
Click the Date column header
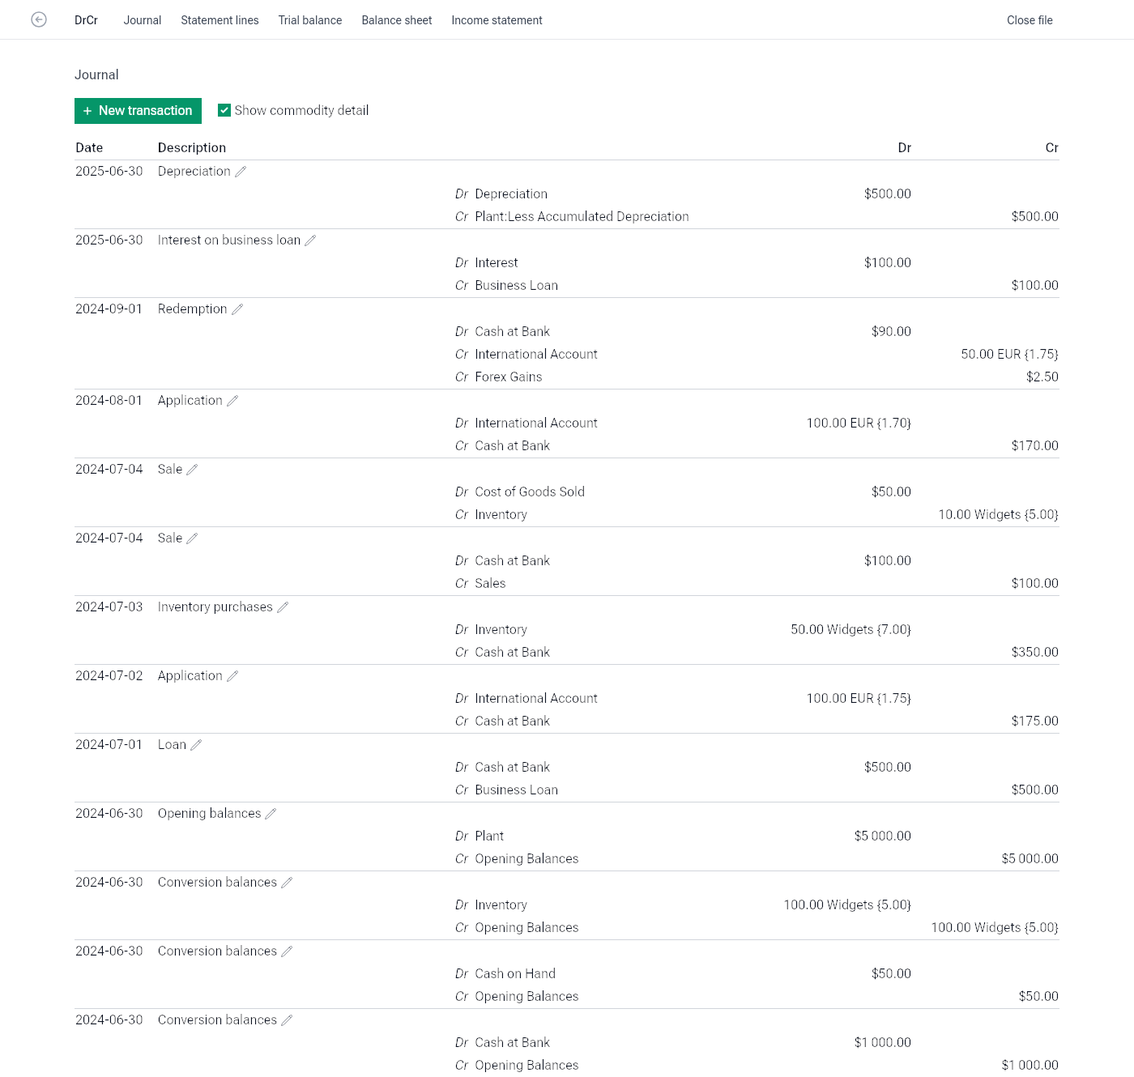89,147
